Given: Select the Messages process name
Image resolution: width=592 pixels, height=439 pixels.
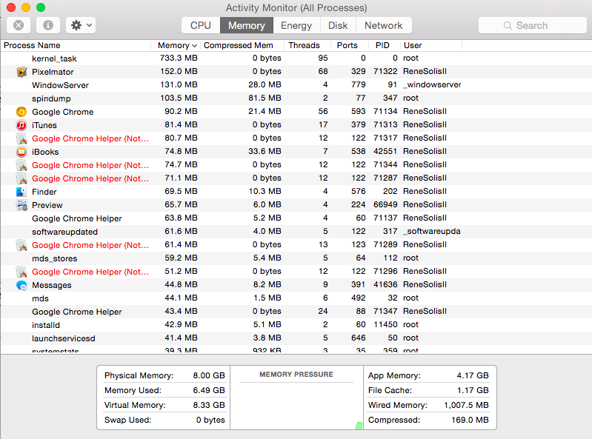Looking at the screenshot, I should click(52, 285).
